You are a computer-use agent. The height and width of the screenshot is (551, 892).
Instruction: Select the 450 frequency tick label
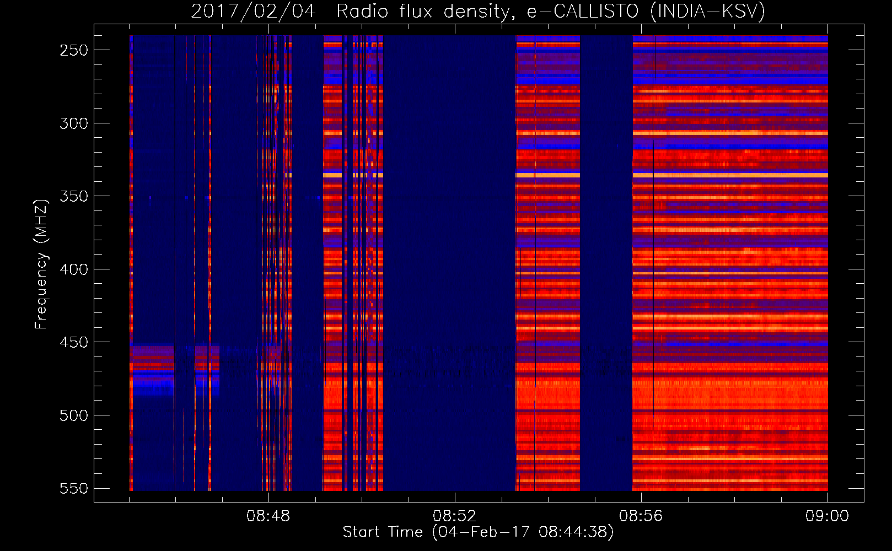coord(74,342)
